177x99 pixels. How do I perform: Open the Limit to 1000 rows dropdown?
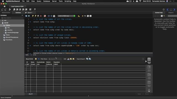66,16
